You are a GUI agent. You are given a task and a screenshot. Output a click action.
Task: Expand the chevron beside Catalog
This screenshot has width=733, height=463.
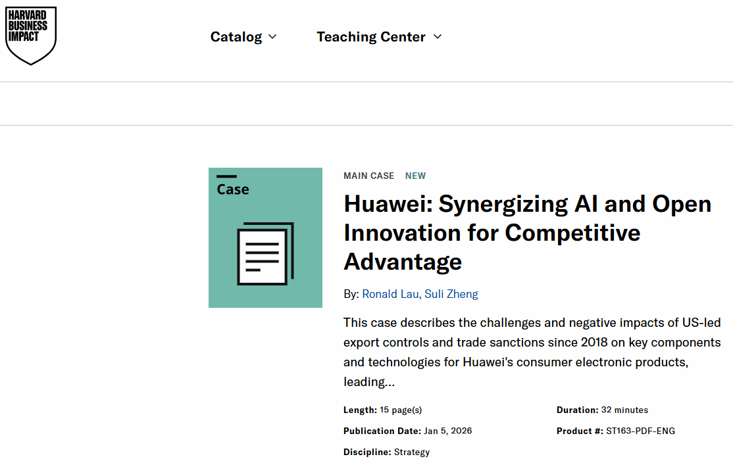(273, 37)
